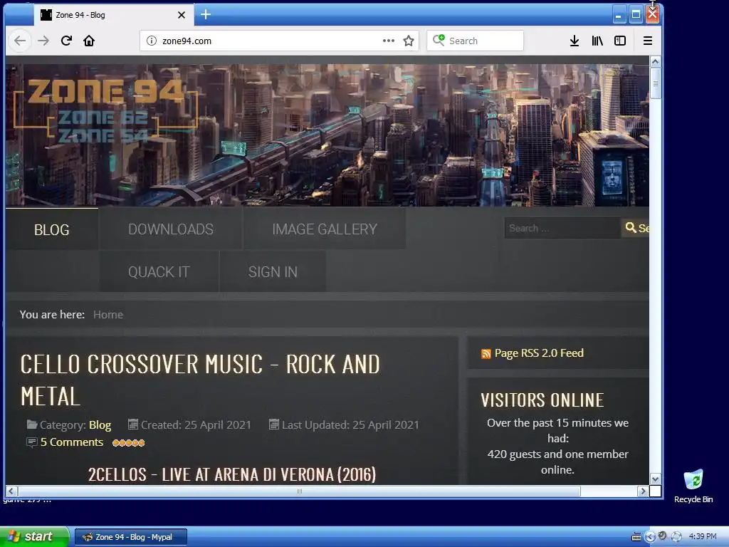
Task: Click the keyboard icon in system tray
Action: (636, 537)
